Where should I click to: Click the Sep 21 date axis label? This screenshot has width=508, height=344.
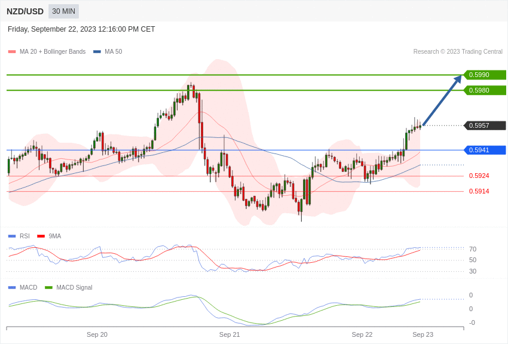pyautogui.click(x=229, y=334)
